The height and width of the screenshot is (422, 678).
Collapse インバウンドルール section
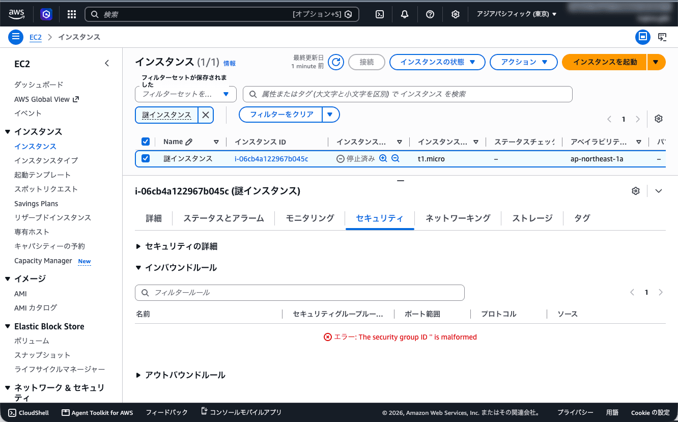176,268
